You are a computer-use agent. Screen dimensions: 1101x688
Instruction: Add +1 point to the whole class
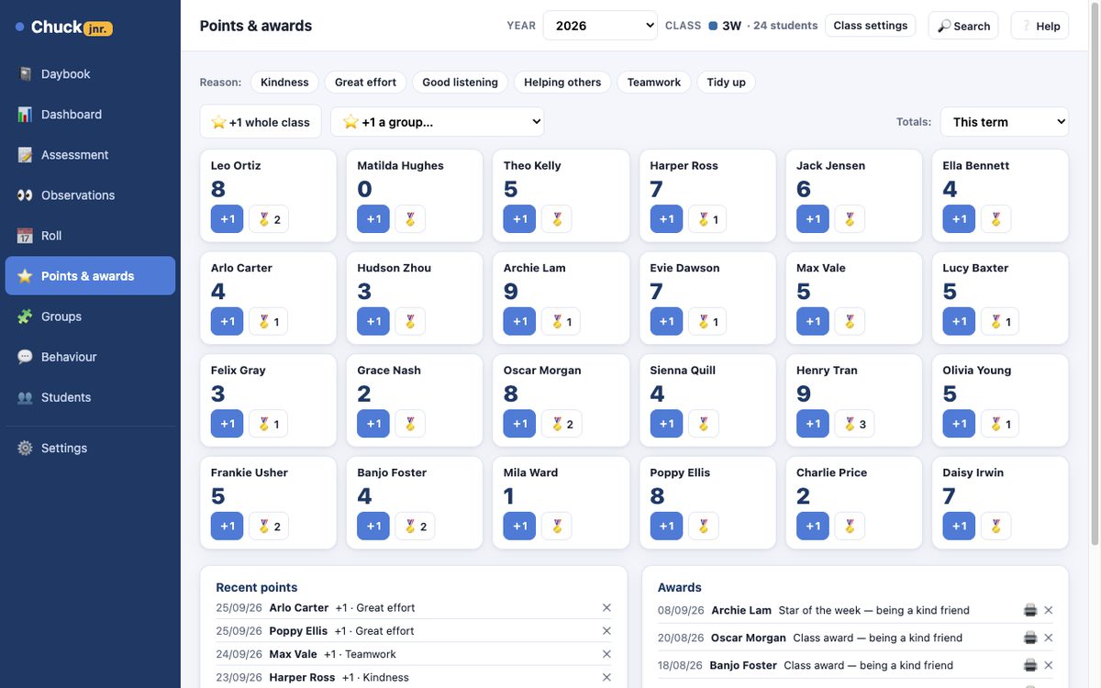coord(261,122)
